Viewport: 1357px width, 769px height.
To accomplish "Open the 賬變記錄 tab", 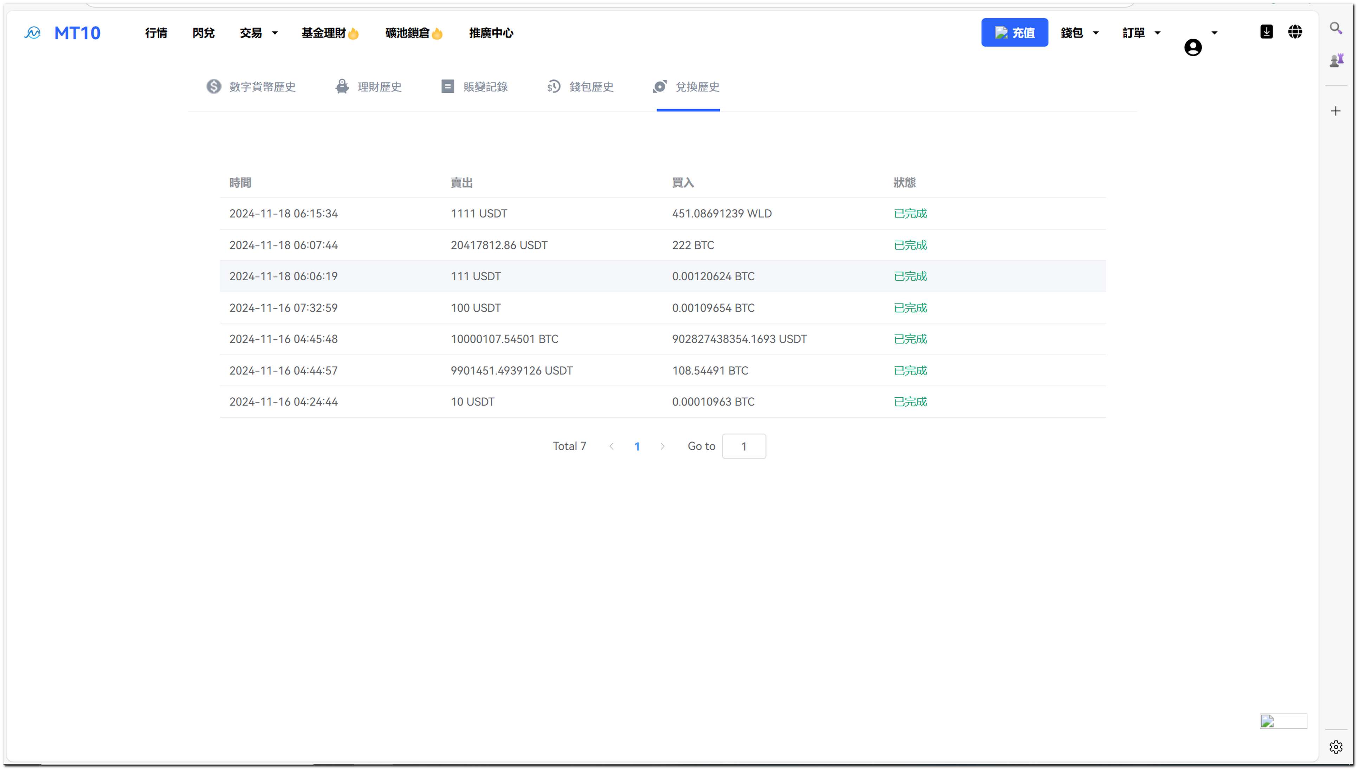I will click(x=474, y=87).
